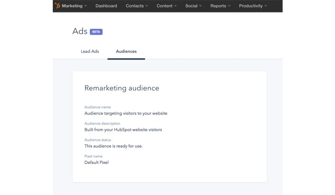Select 'Built from your HubSpot website visitors' text
The height and width of the screenshot is (195, 335).
[123, 130]
